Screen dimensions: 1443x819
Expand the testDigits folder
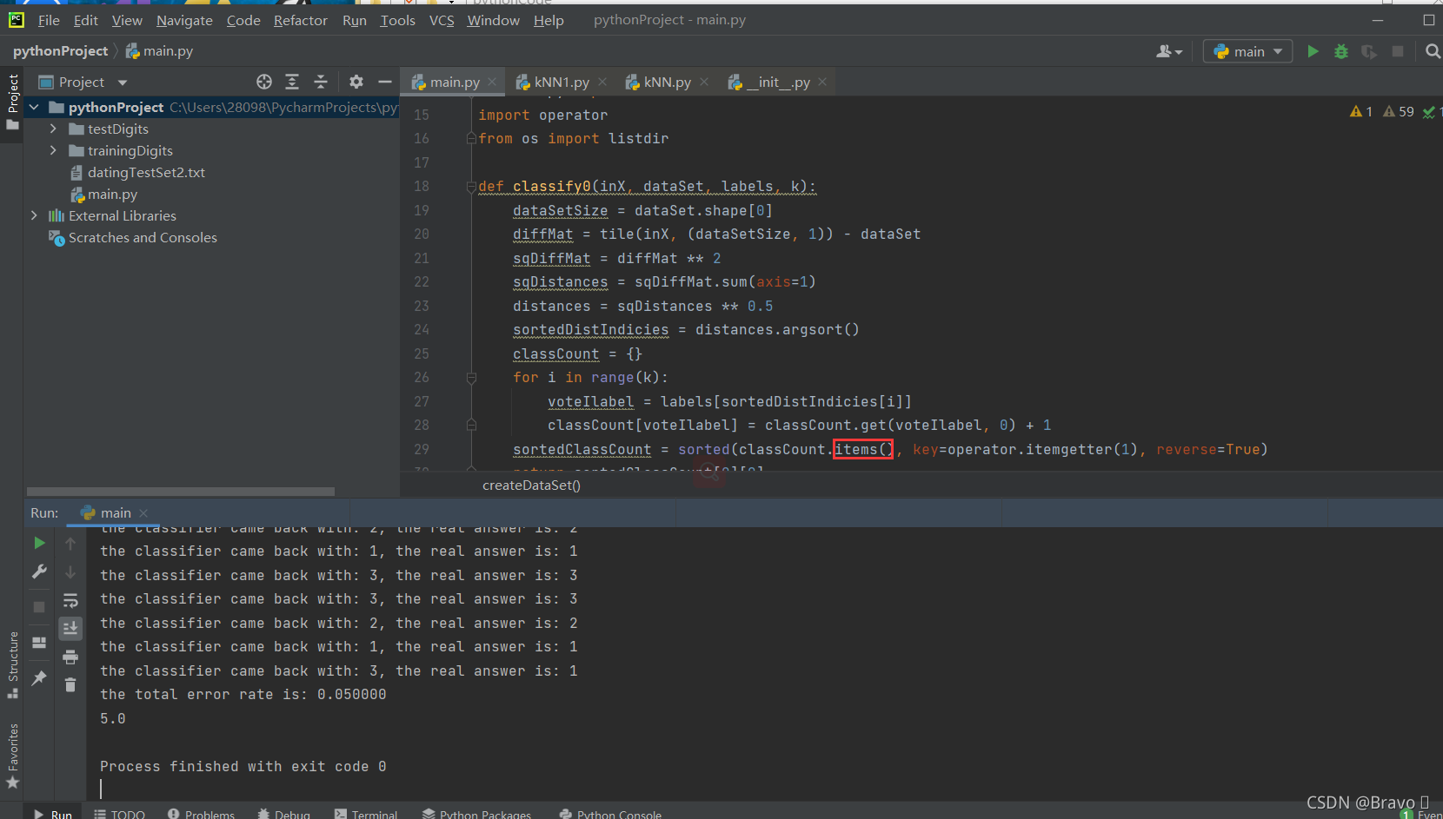pos(53,129)
